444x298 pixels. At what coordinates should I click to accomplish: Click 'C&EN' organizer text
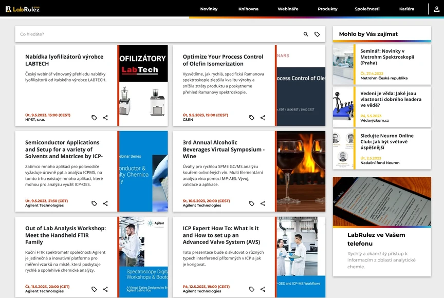(x=188, y=120)
